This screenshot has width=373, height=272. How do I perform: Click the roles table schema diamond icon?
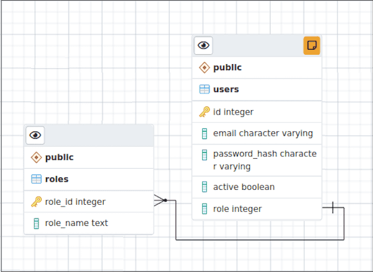pos(36,157)
